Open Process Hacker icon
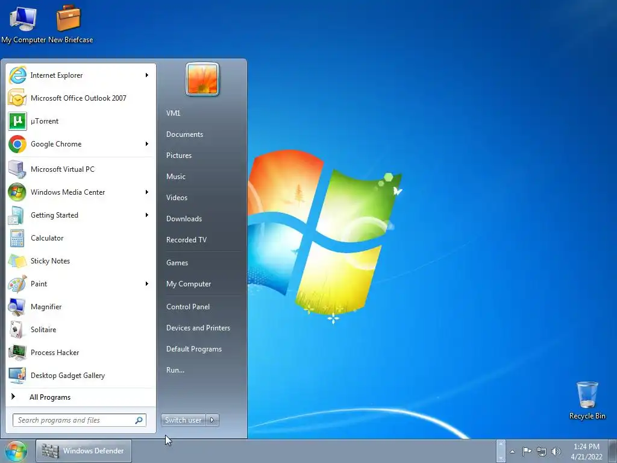Image resolution: width=617 pixels, height=463 pixels. pos(17,352)
